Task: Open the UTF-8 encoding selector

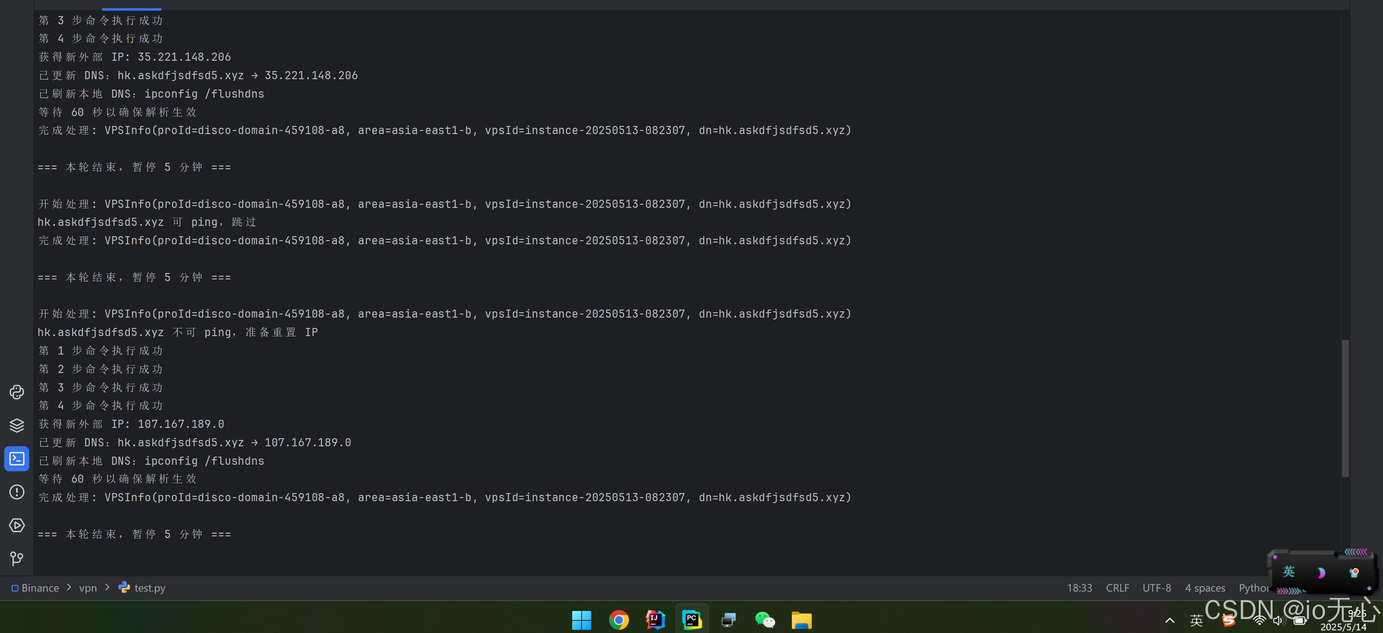Action: [x=1157, y=588]
